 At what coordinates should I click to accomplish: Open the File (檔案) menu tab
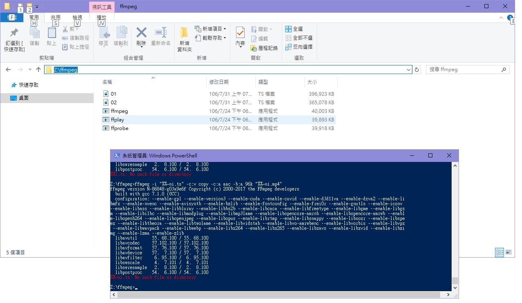click(12, 18)
